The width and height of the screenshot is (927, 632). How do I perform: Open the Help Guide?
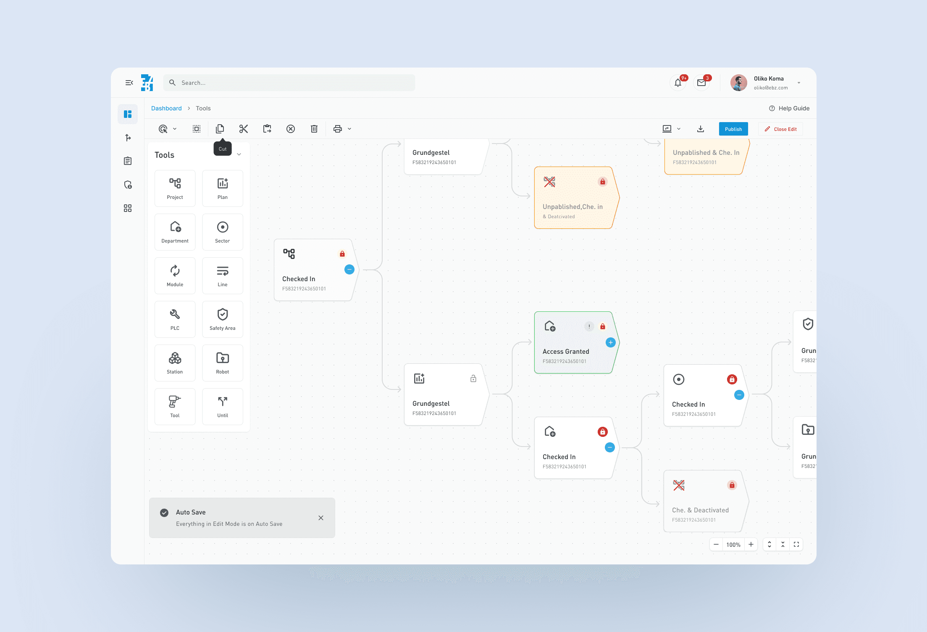(789, 108)
